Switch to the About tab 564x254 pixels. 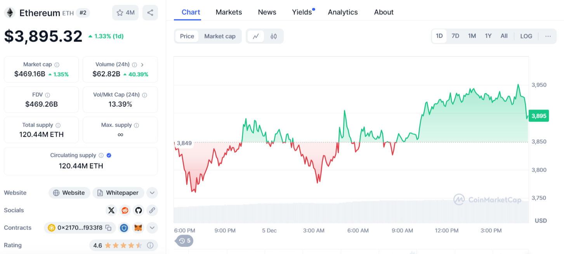click(384, 12)
